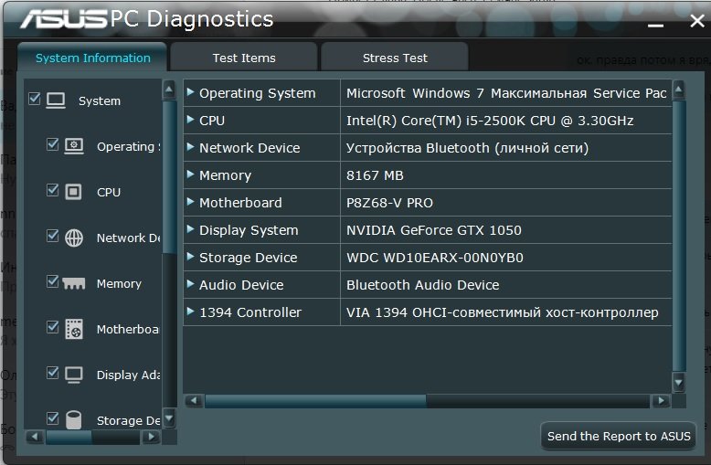Close the PC Diagnostics window
This screenshot has width=711, height=465.
tap(697, 20)
